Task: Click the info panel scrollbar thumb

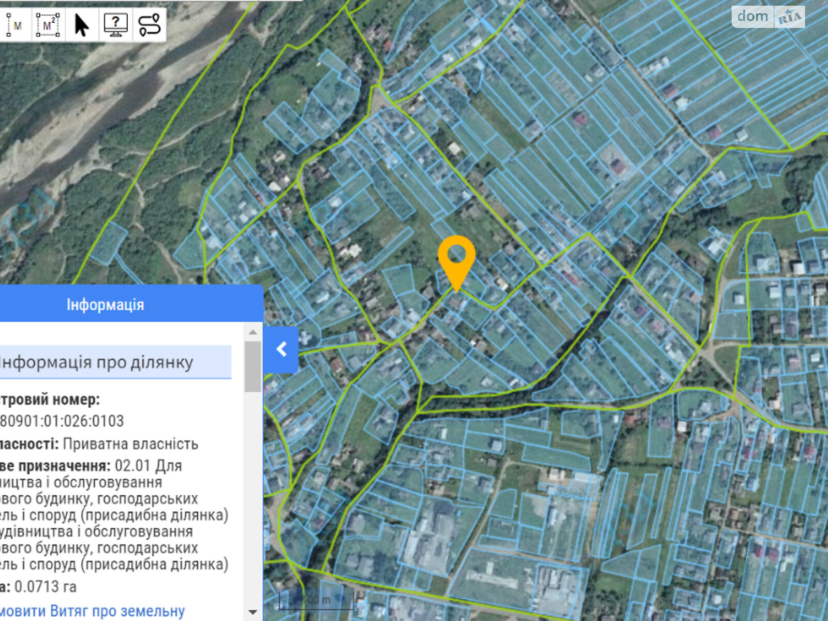Action: (253, 366)
